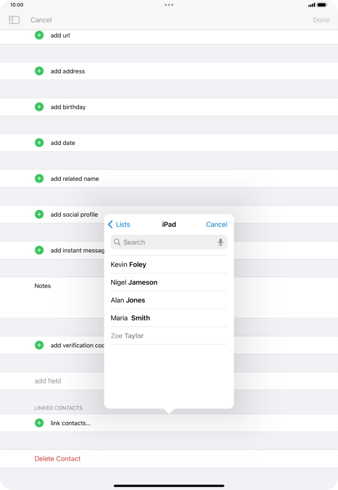Choose Nigel Jameson to link

[134, 283]
